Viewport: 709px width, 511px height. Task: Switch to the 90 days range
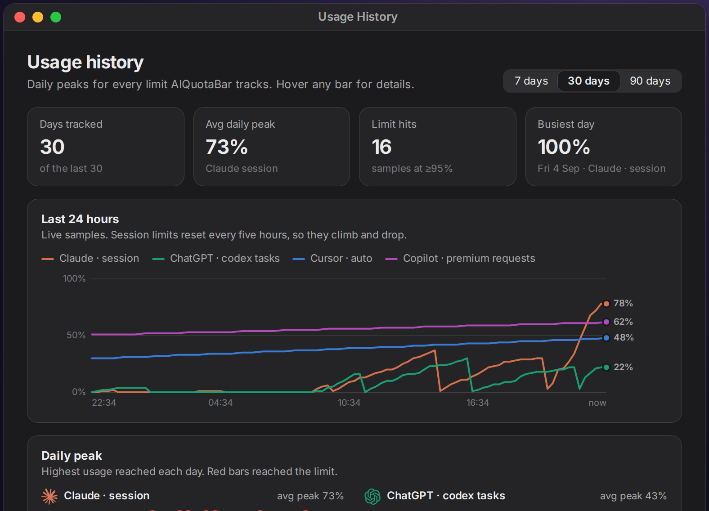point(650,81)
